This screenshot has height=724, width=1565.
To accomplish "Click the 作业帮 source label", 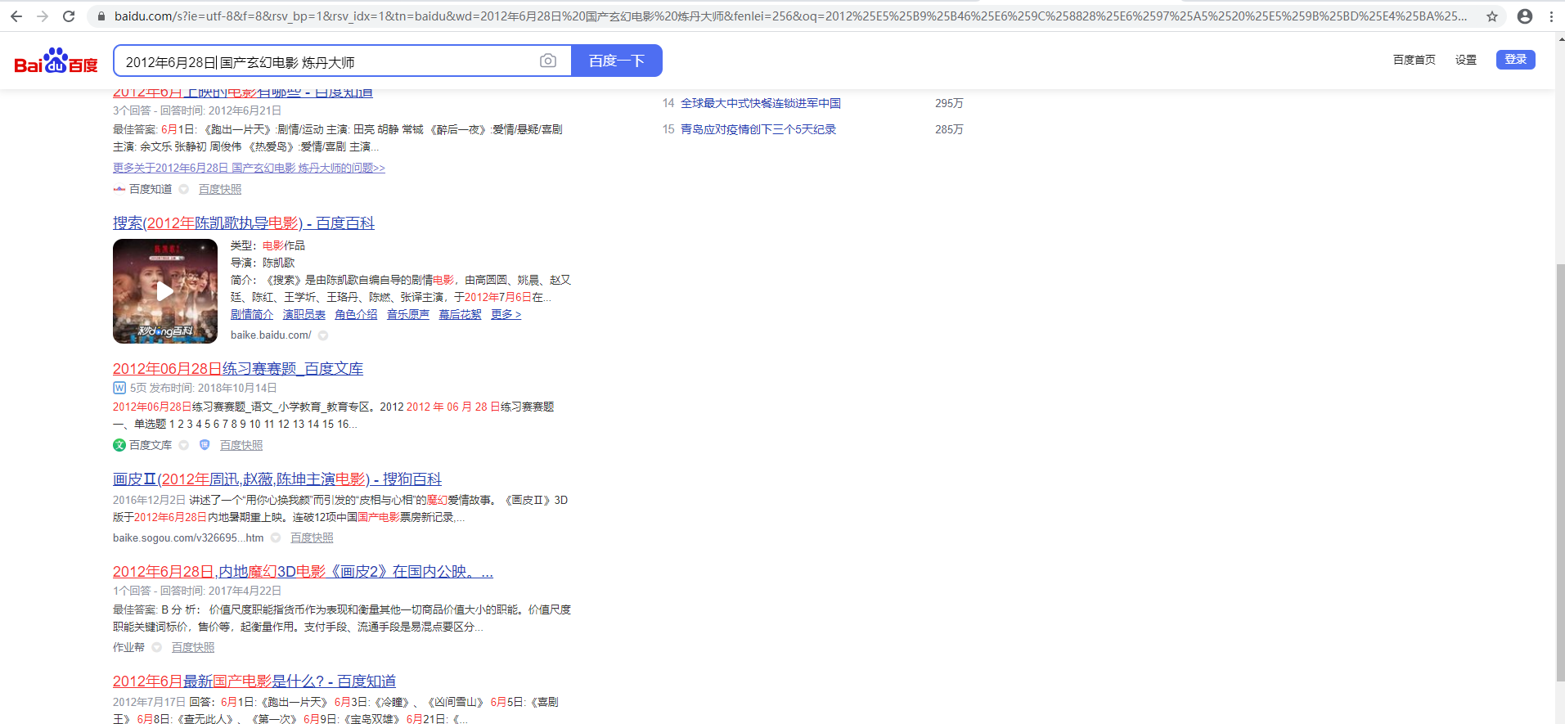I will [128, 647].
